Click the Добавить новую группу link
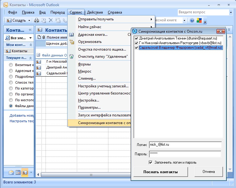The height and width of the screenshot is (188, 236). (x=22, y=115)
